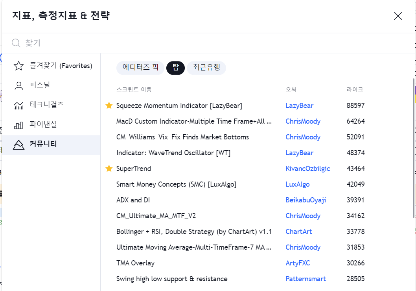Screen dimensions: 416x291
Task: Click likes count 88597
Action: (x=355, y=106)
